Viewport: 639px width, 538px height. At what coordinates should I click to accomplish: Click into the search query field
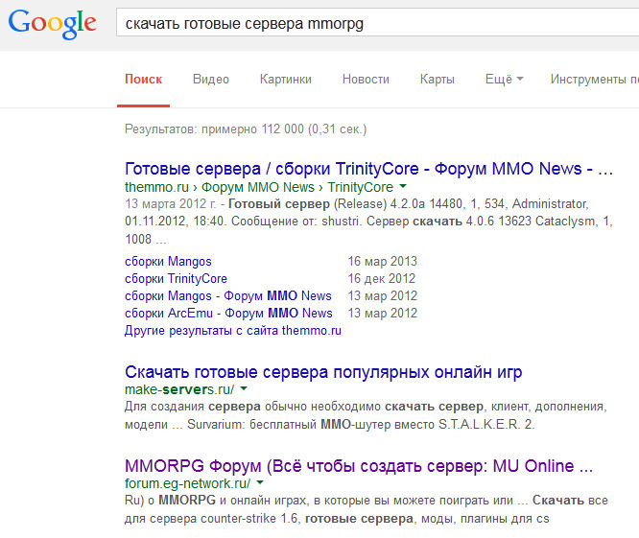[x=377, y=24]
